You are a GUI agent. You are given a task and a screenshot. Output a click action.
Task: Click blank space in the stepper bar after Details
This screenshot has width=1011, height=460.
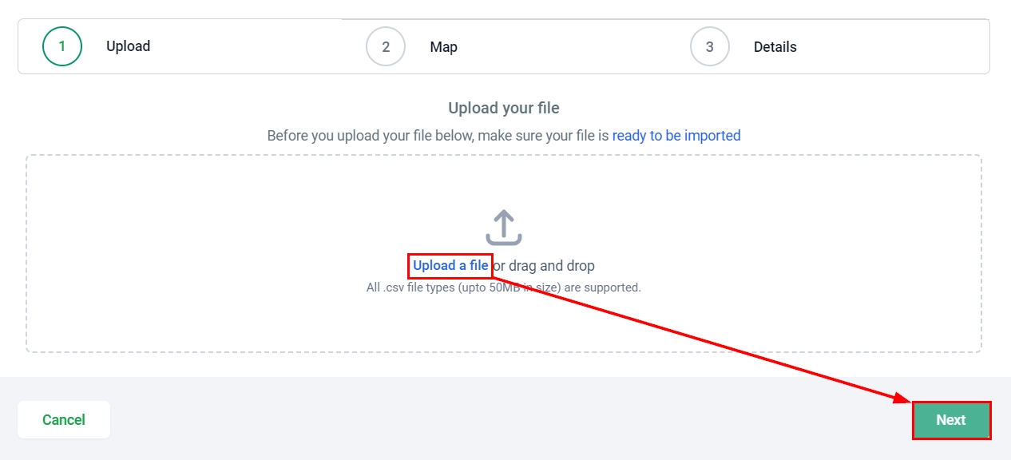point(894,47)
